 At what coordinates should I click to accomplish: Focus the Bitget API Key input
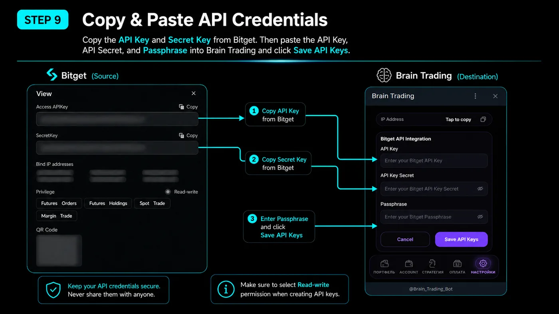pos(434,161)
